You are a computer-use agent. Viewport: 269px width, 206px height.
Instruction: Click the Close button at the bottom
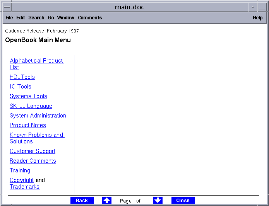183,200
